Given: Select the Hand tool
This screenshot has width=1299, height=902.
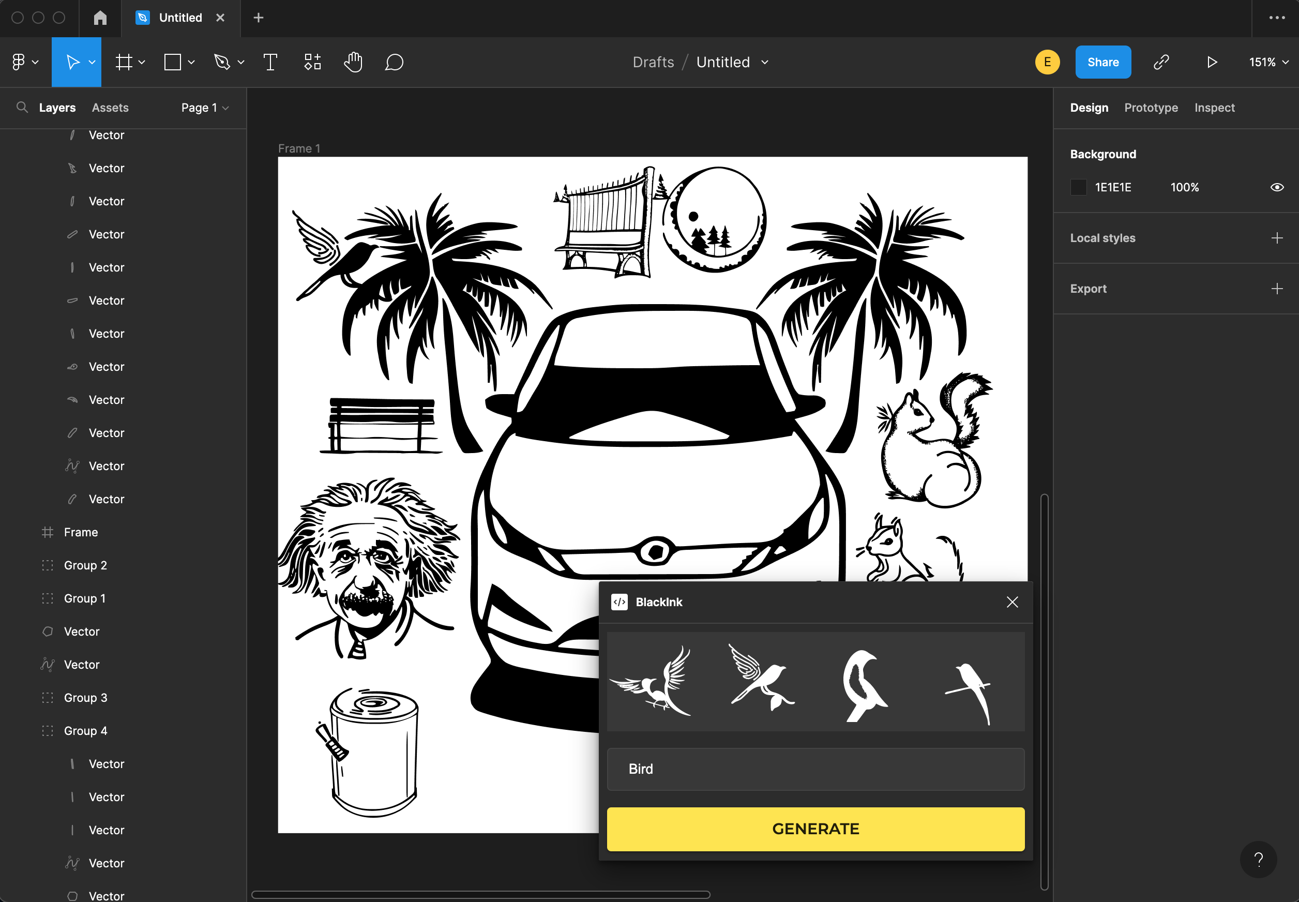Looking at the screenshot, I should click(x=353, y=62).
